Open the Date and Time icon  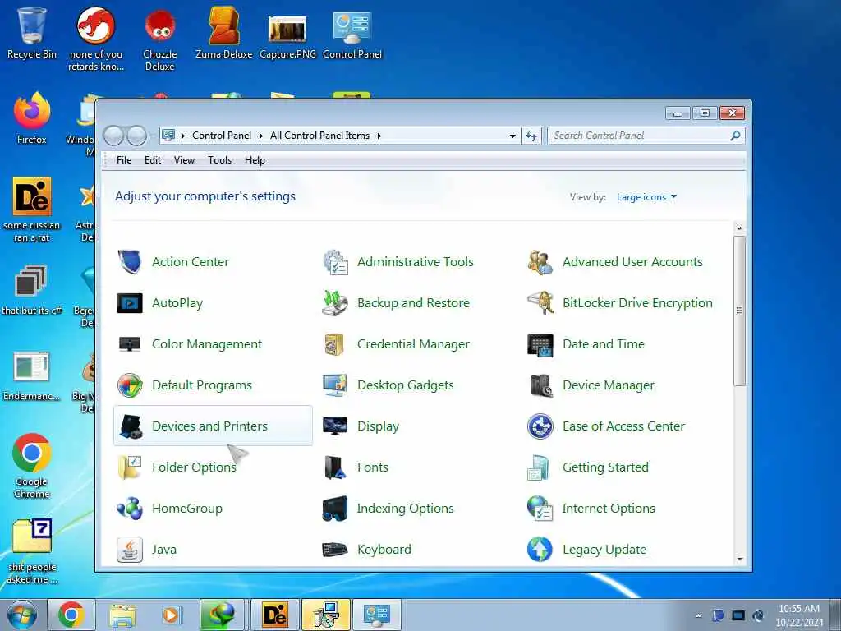coord(540,344)
